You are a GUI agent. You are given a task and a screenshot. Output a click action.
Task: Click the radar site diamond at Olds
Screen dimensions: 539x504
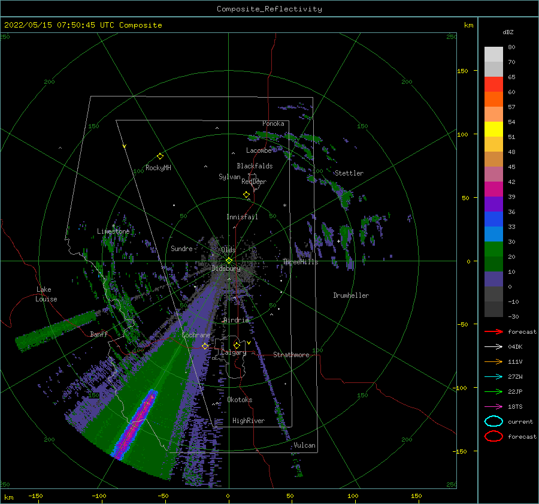229,261
